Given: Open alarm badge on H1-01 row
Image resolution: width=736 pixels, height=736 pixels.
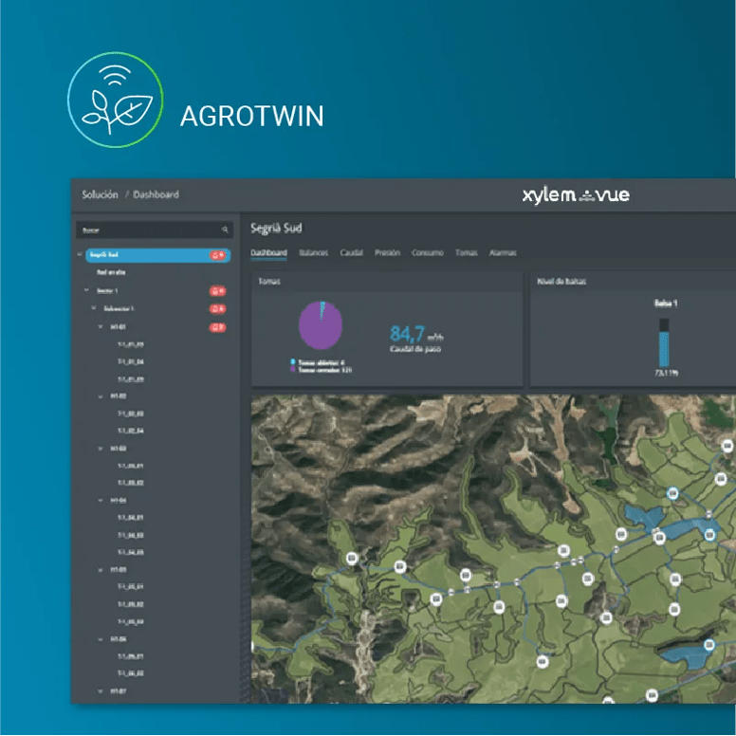Looking at the screenshot, I should click(217, 327).
